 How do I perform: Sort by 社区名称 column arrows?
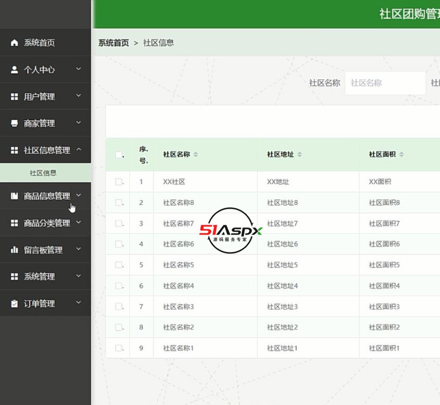point(196,154)
